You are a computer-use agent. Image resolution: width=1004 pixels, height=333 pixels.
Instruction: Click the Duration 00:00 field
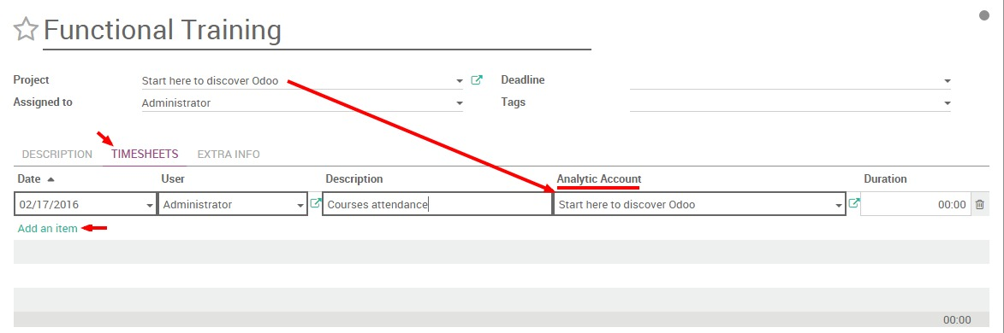pyautogui.click(x=916, y=205)
